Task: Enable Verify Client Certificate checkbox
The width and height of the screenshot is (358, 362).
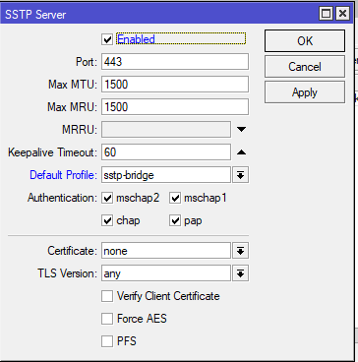Action: 107,296
